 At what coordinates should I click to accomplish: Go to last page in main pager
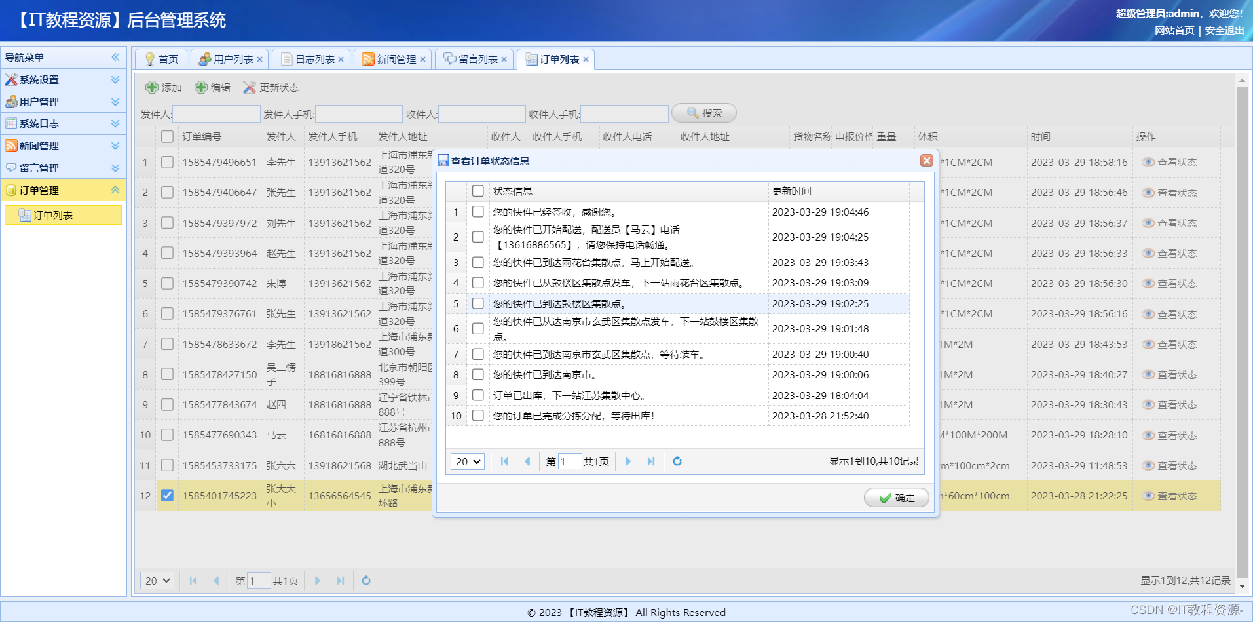pyautogui.click(x=341, y=581)
